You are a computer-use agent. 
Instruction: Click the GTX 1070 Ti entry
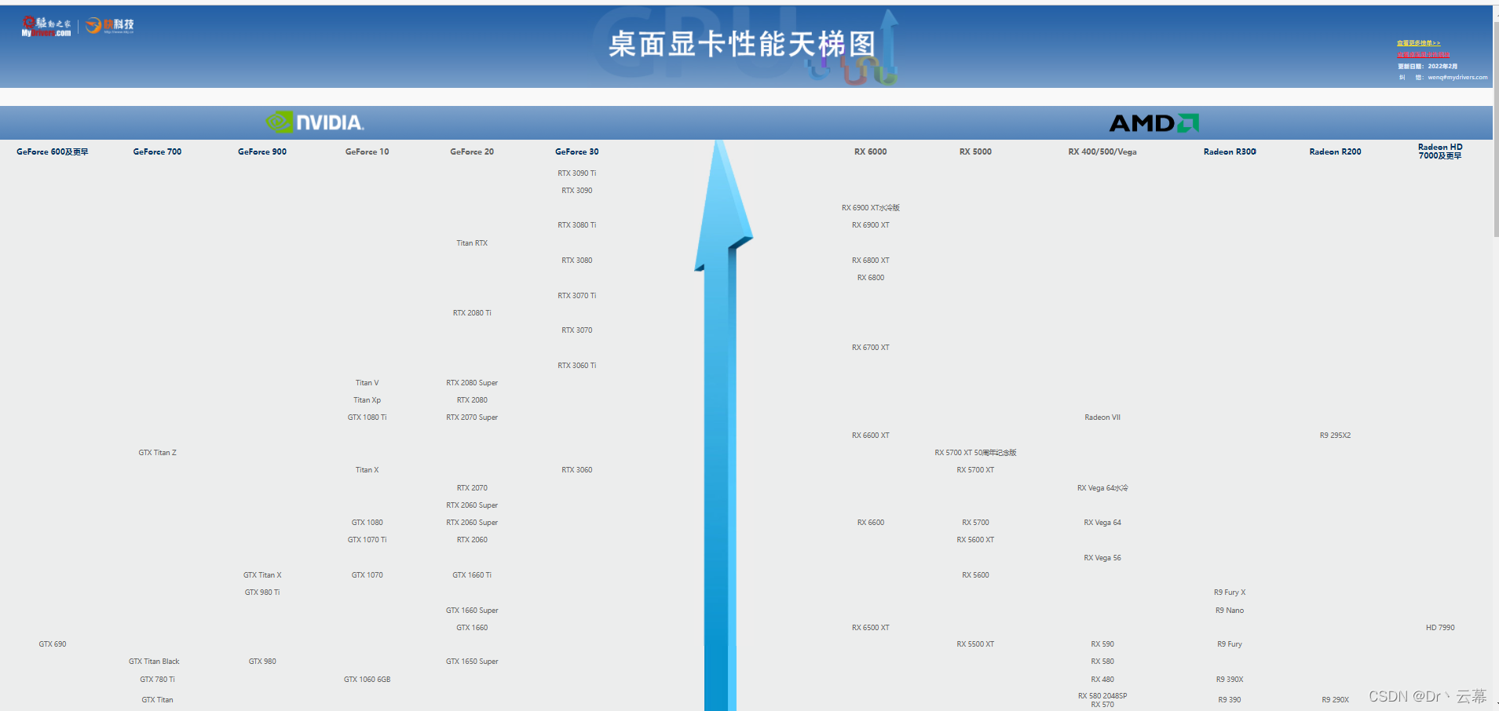pyautogui.click(x=367, y=540)
